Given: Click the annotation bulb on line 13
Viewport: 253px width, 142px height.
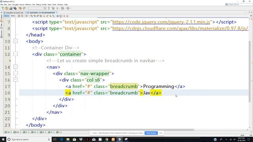Looking at the screenshot, I should pyautogui.click(x=9, y=60).
